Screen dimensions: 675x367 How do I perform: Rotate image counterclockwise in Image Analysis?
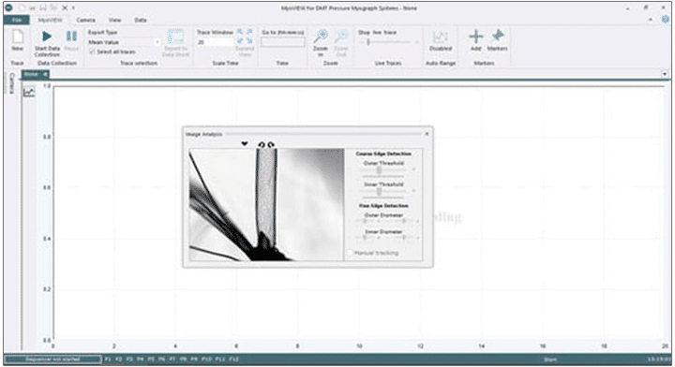pyautogui.click(x=262, y=145)
